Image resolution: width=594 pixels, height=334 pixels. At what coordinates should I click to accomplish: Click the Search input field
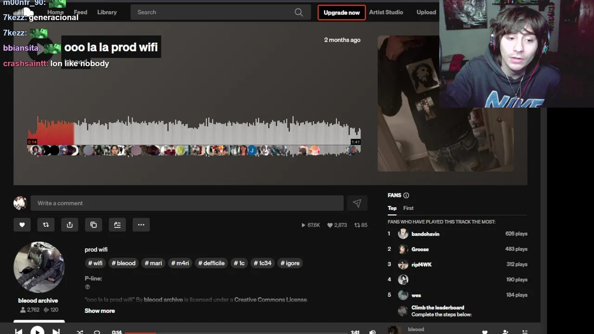coord(220,13)
